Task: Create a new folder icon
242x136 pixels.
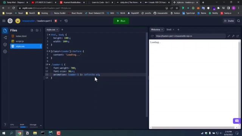Action: point(37,30)
